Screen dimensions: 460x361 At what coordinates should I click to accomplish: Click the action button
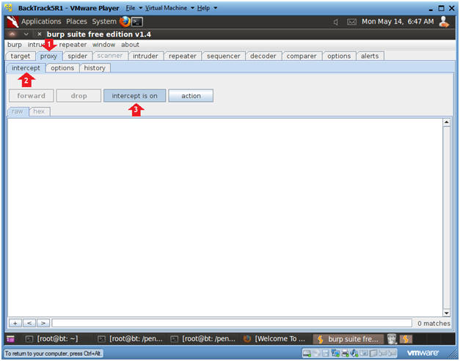(191, 96)
